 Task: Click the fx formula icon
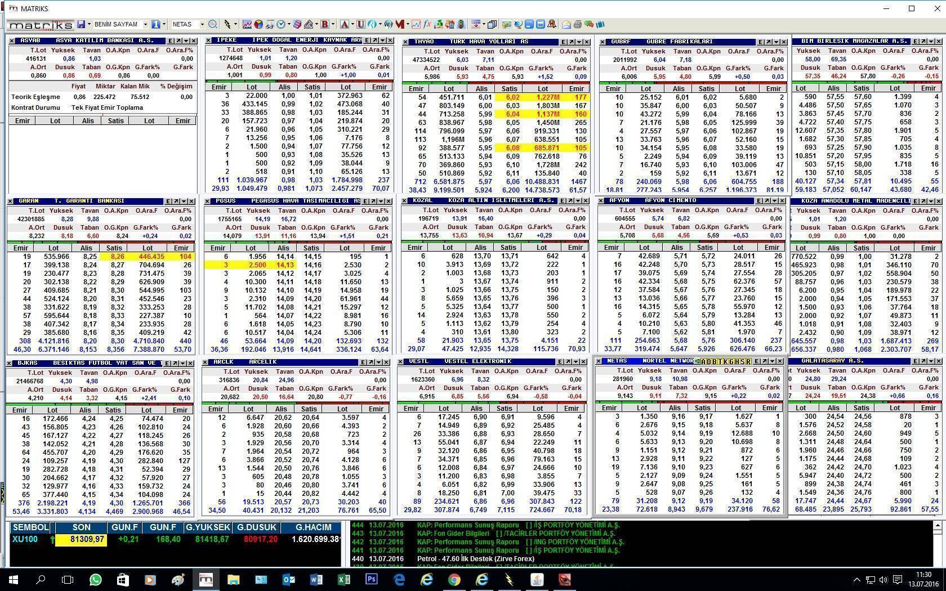point(427,24)
